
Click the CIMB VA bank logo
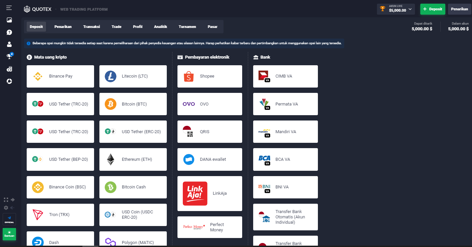click(264, 76)
